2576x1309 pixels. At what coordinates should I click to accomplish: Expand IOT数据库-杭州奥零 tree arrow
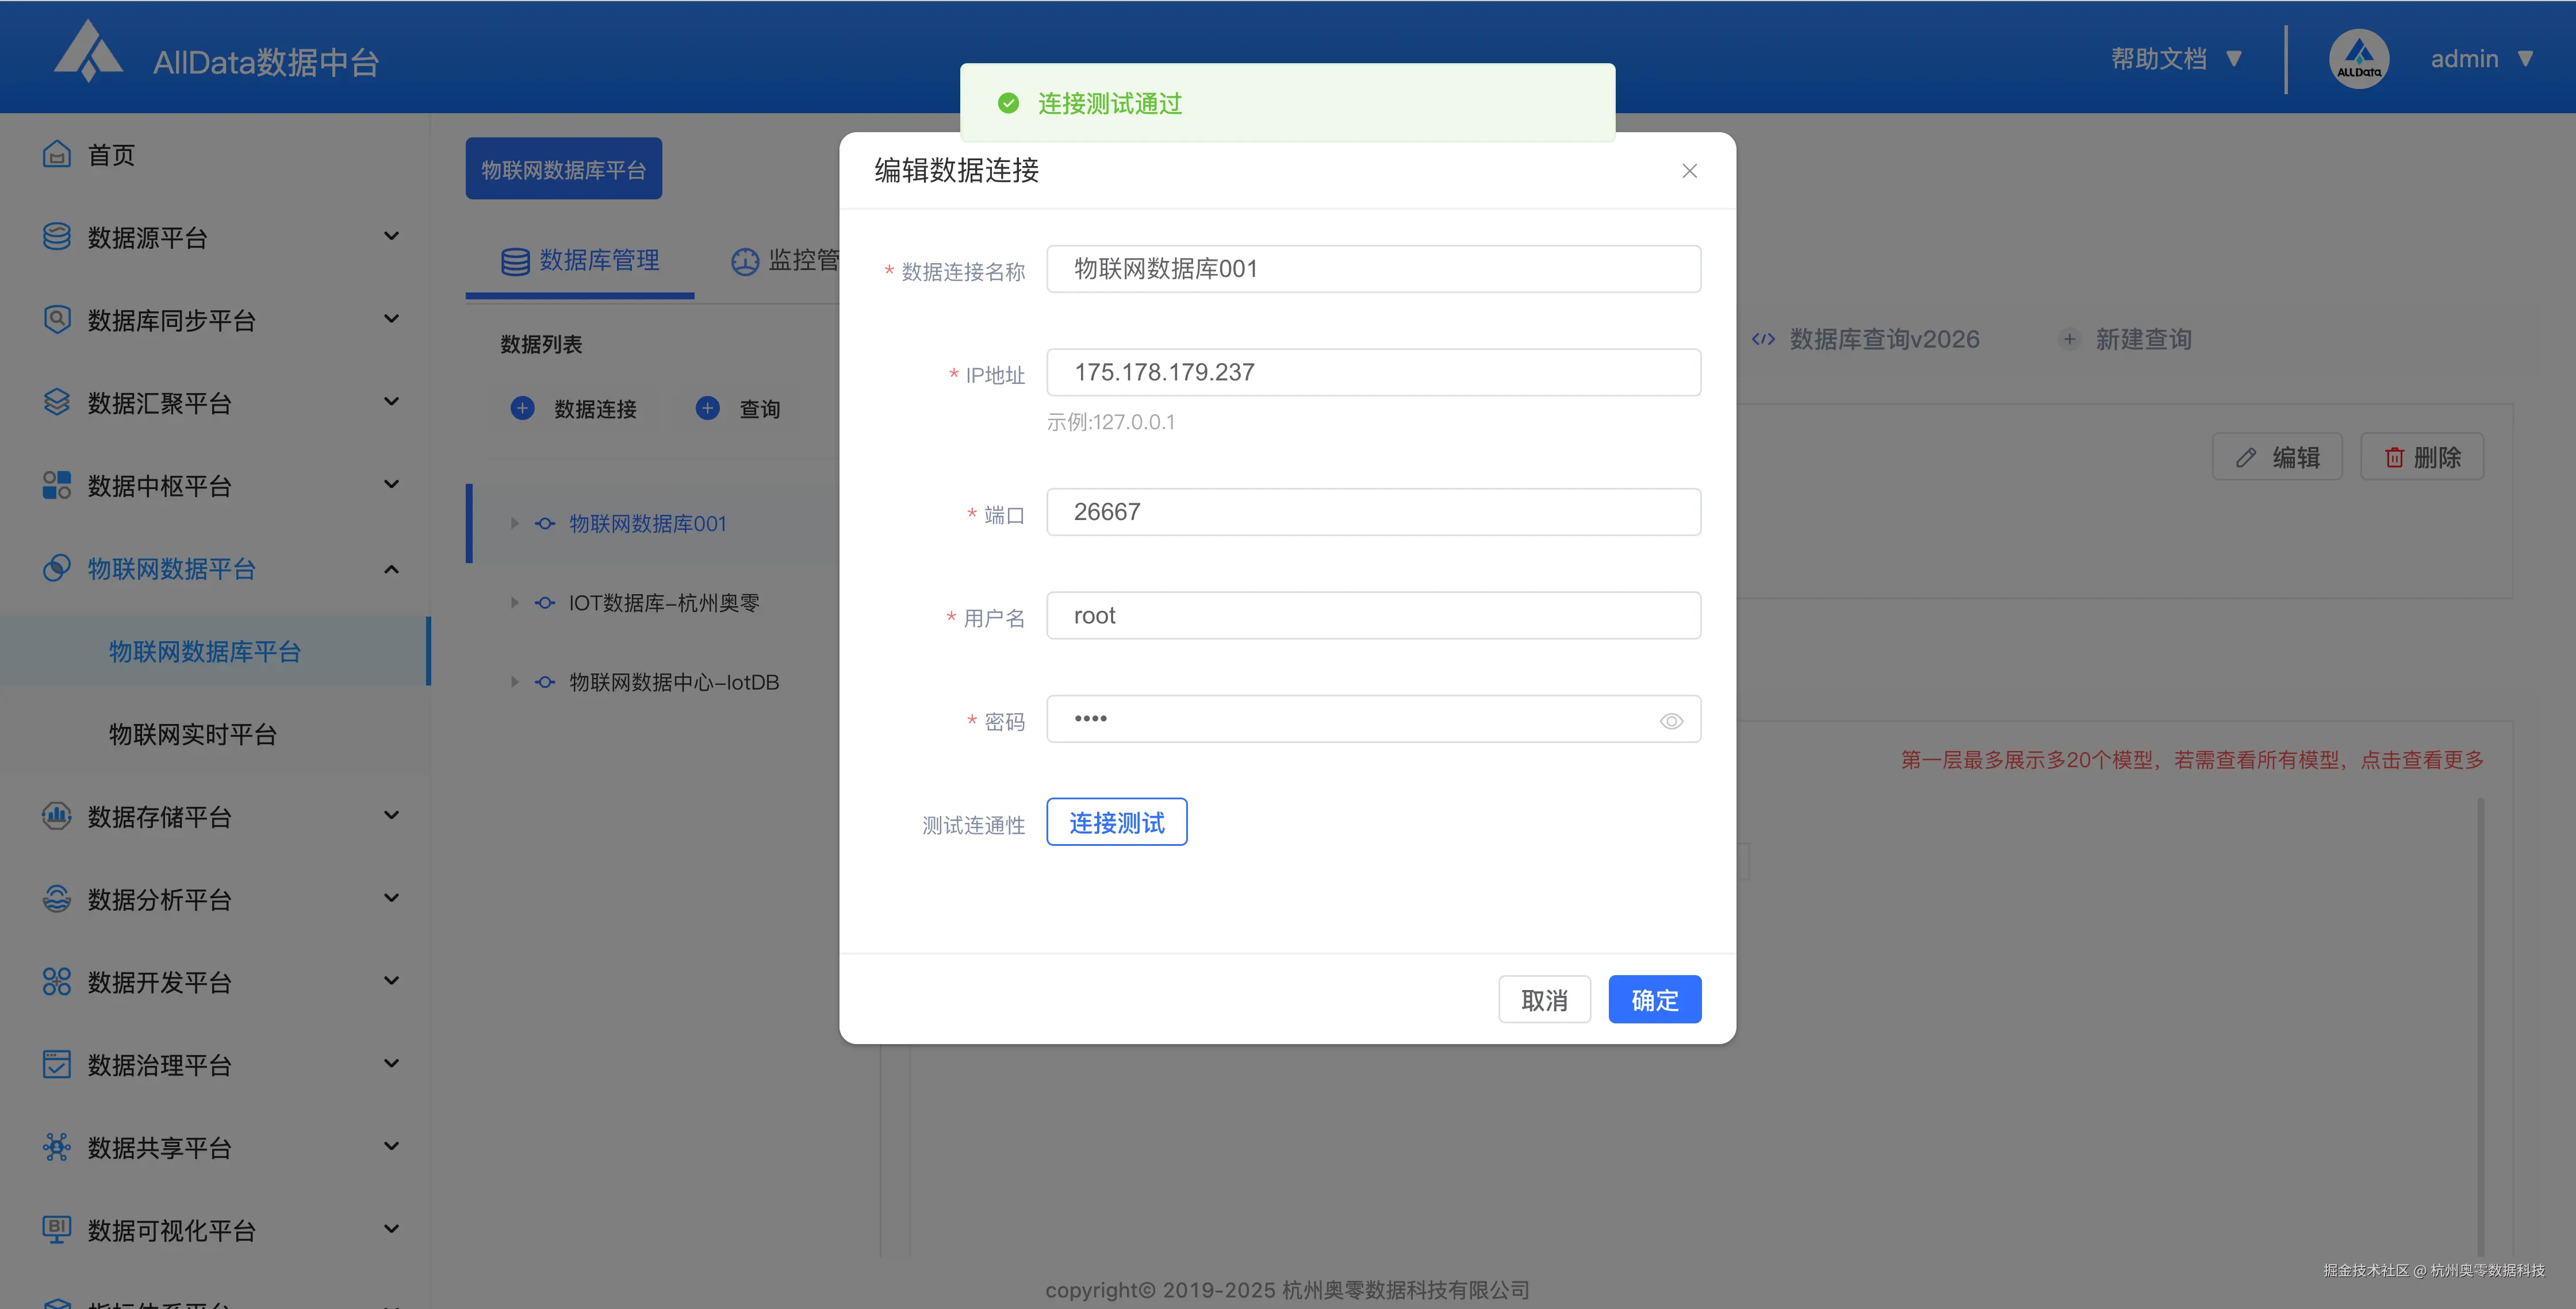515,603
